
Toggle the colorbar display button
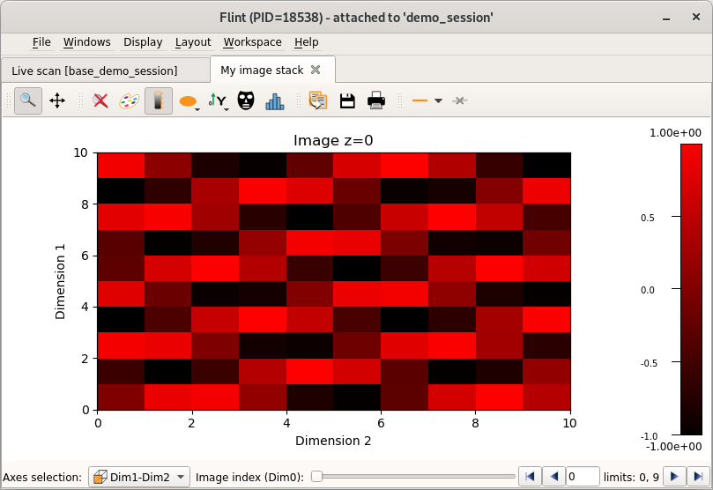159,100
